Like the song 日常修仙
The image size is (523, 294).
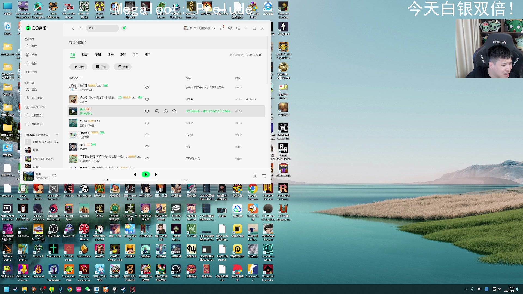point(147,135)
